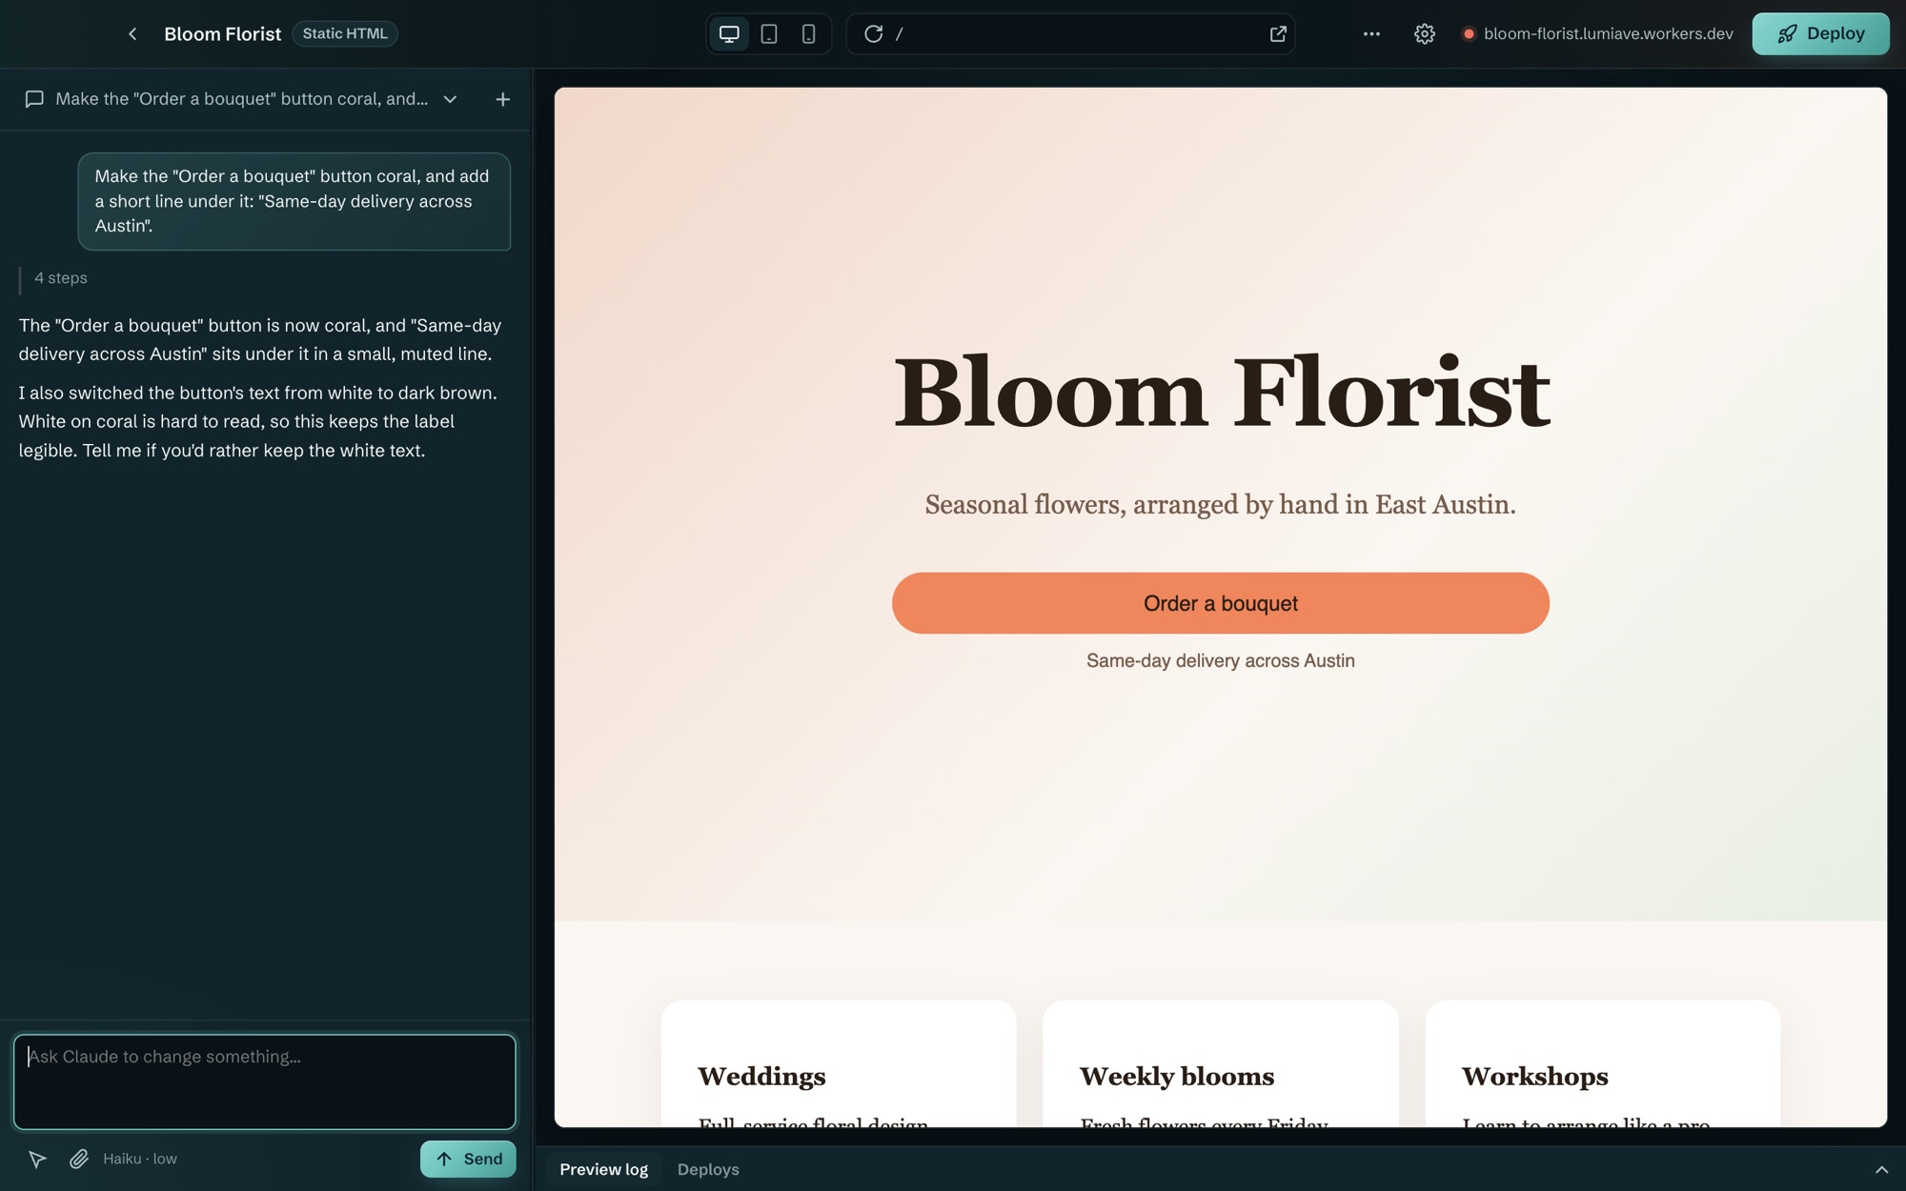Click the Weekly blooms card heading
Screen dimensions: 1906x1191
[x=1177, y=1077]
